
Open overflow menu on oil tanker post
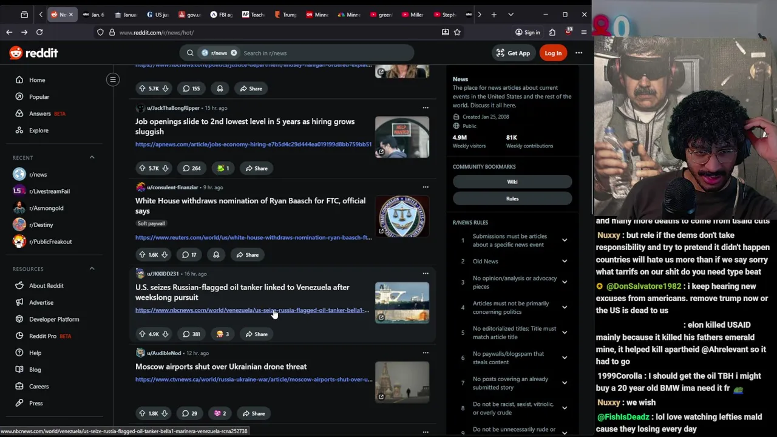tap(426, 274)
